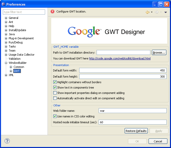Open the preferences page view menu triangle

coord(166,12)
